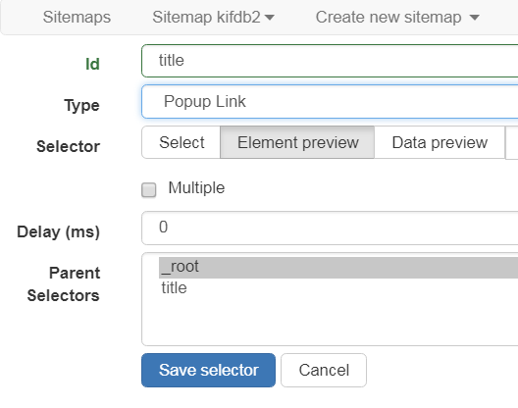Cancel the selector editing
The width and height of the screenshot is (518, 408).
[324, 370]
